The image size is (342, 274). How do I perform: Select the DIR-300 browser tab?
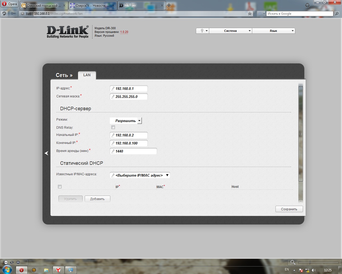[142, 6]
